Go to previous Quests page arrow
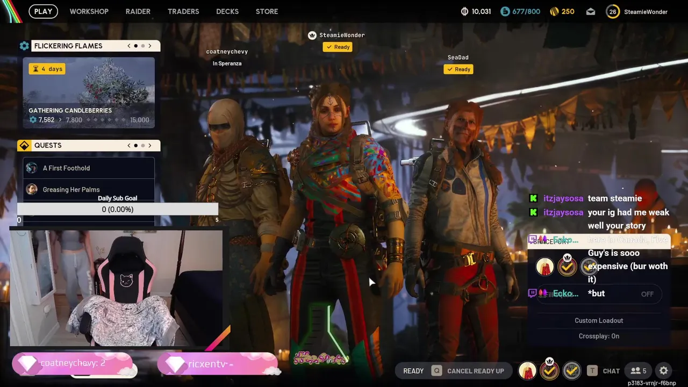This screenshot has height=387, width=688. 129,145
